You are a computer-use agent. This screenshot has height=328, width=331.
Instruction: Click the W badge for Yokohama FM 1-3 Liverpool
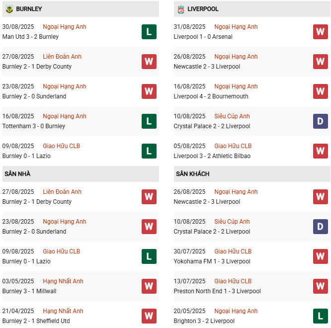coord(320,256)
